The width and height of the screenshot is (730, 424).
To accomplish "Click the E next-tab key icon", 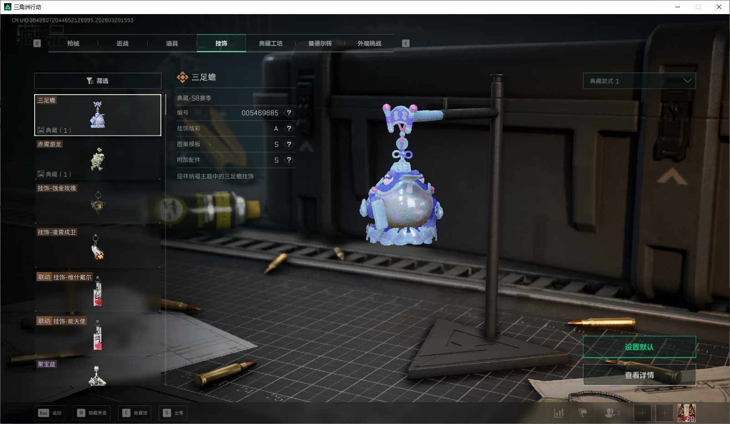I will click(x=406, y=43).
